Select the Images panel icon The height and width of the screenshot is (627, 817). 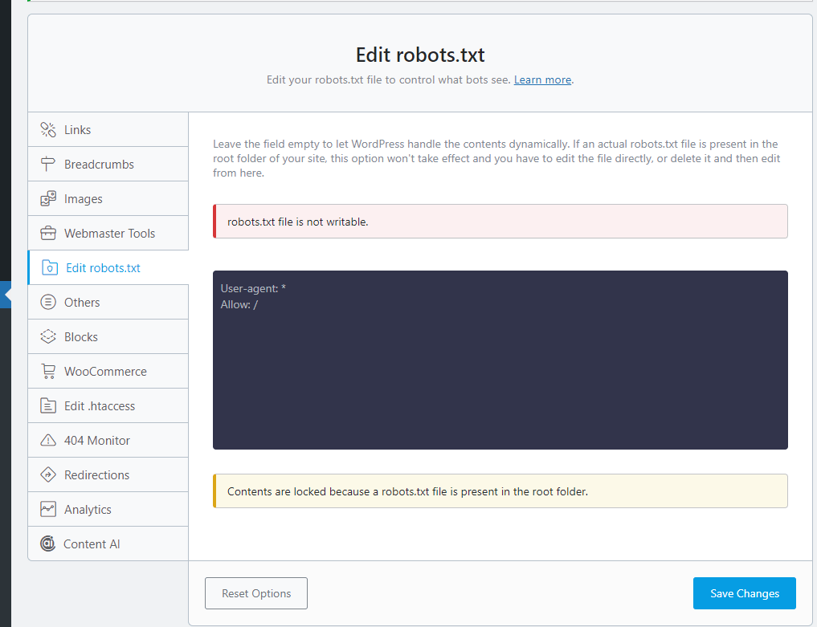point(48,198)
